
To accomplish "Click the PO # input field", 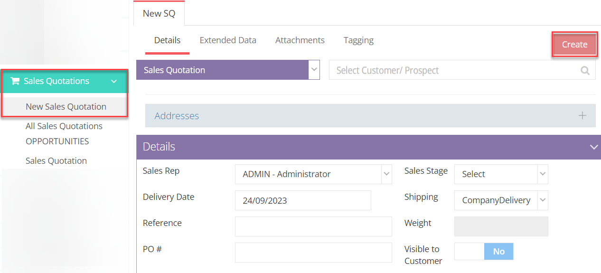I will [313, 253].
